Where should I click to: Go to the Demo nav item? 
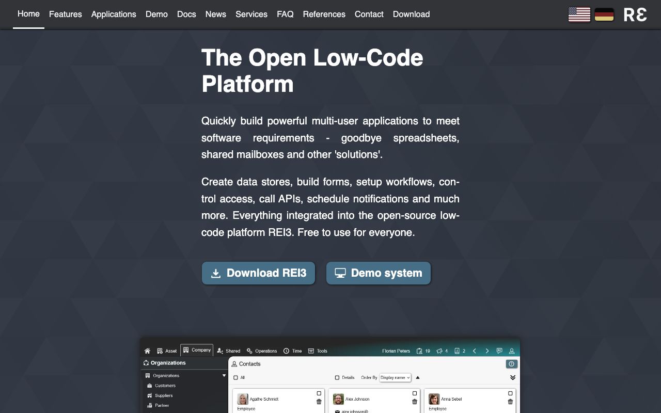(156, 14)
